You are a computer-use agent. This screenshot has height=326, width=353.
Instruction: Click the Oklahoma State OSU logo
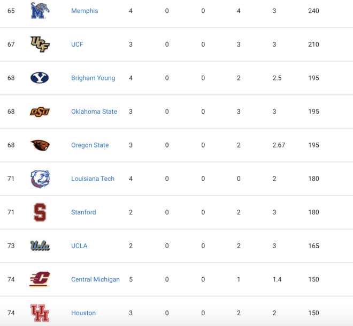[40, 112]
